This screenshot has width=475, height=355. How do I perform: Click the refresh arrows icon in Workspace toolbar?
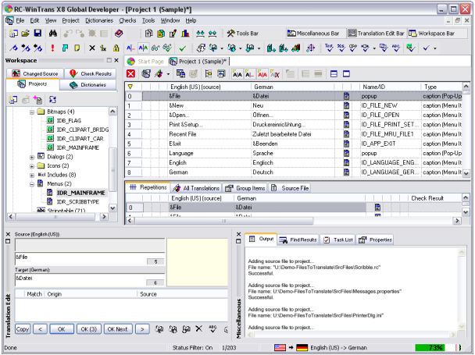point(52,99)
